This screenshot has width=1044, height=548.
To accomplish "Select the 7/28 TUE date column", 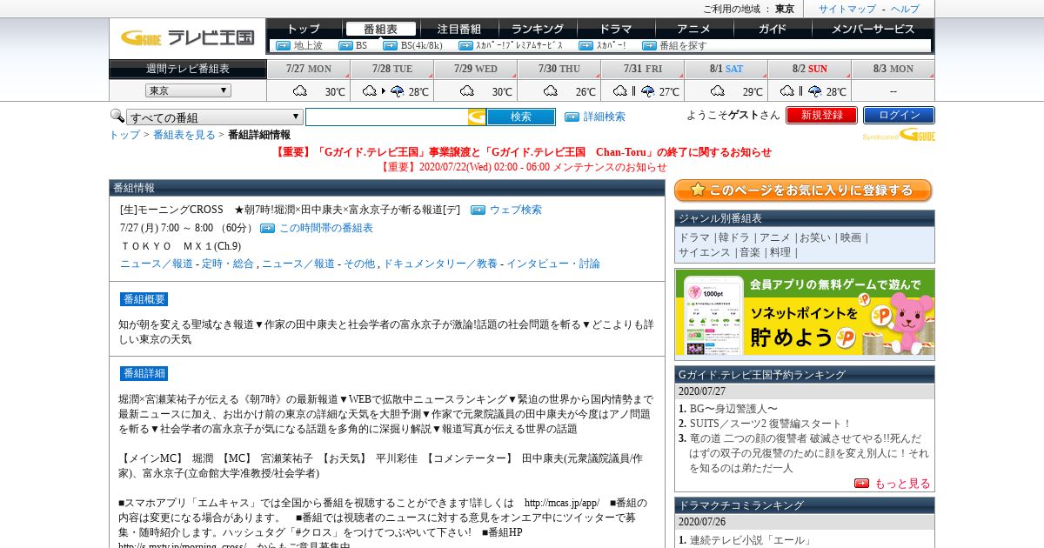I will click(392, 69).
